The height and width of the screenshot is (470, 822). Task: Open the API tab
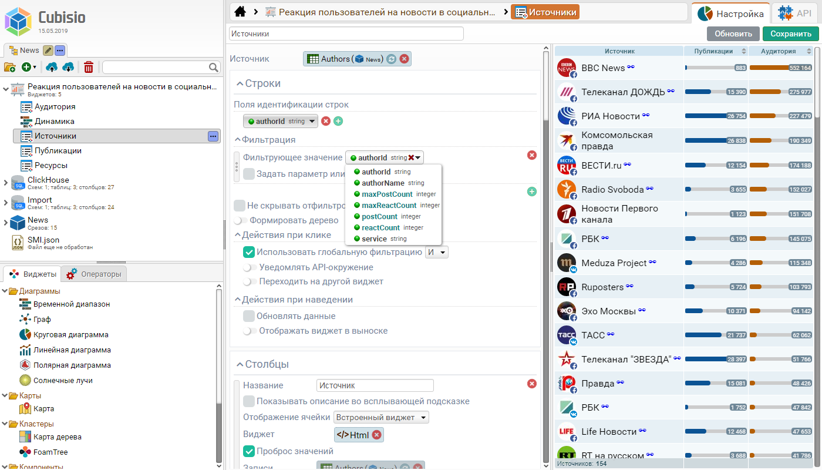pyautogui.click(x=794, y=14)
